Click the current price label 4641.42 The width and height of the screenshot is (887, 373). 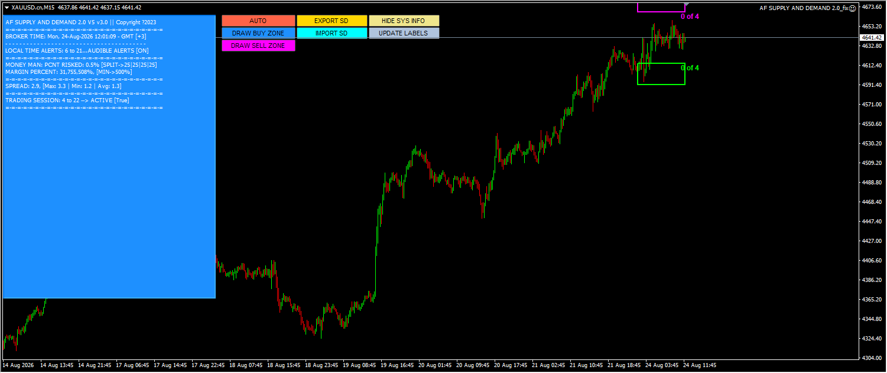pyautogui.click(x=872, y=37)
